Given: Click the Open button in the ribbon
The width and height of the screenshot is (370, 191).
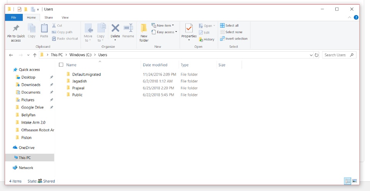Looking at the screenshot, I should (207, 26).
